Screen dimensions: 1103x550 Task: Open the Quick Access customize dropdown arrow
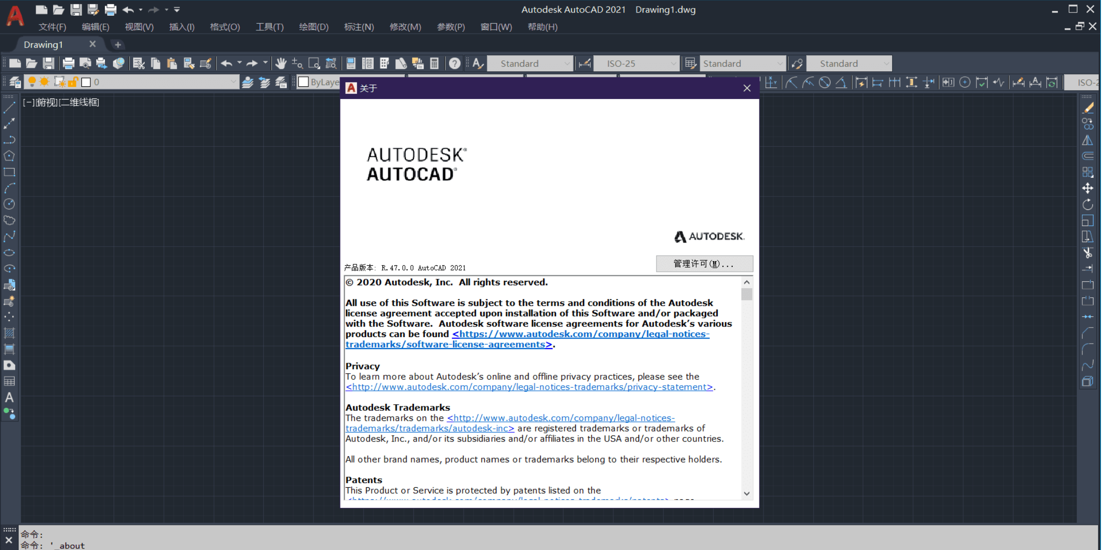[177, 10]
